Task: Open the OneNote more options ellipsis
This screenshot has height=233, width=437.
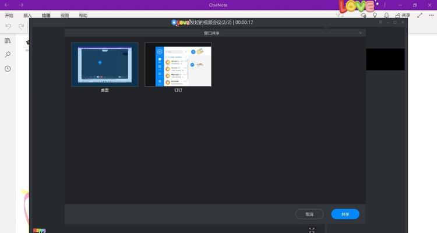Action: point(431,15)
